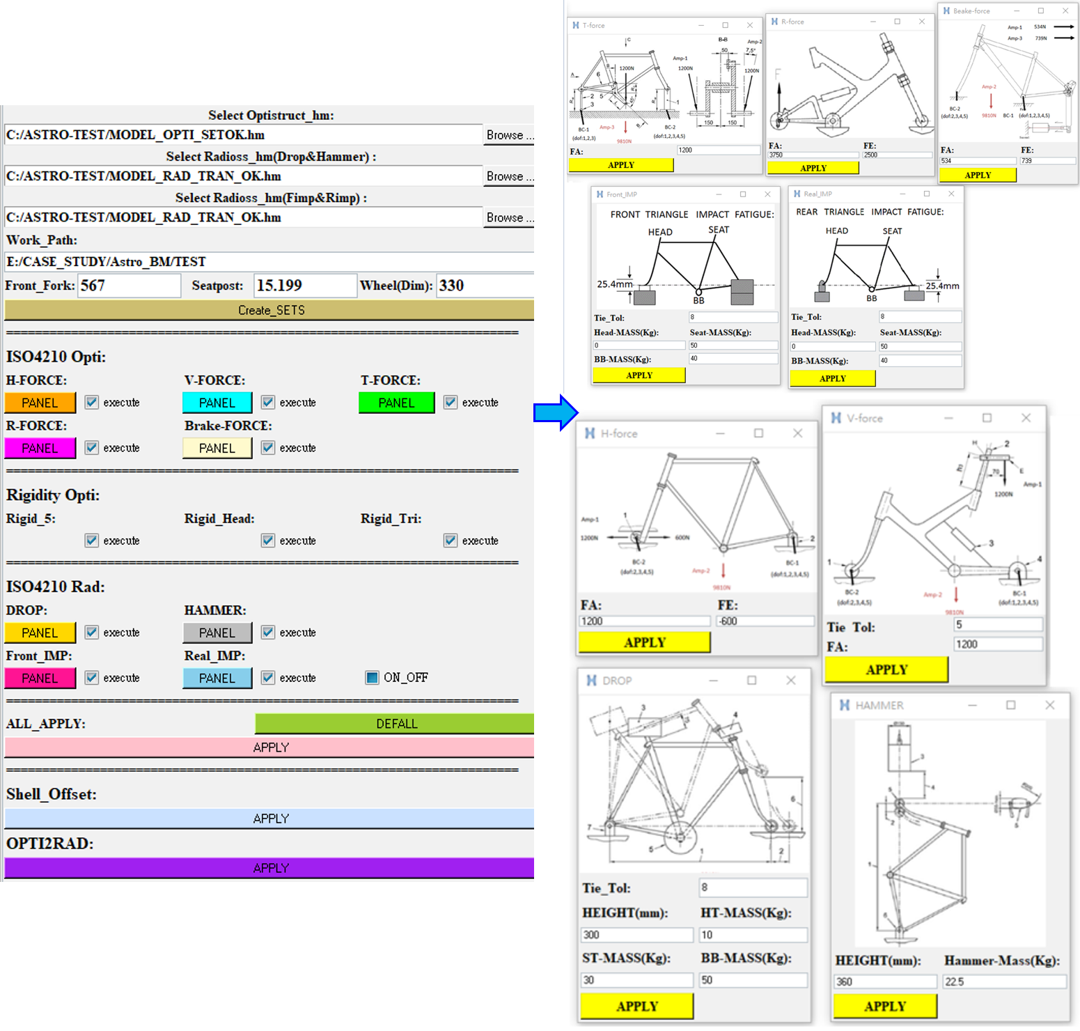Click the HAMMER window title icon
This screenshot has width=1080, height=1031.
pyautogui.click(x=844, y=706)
